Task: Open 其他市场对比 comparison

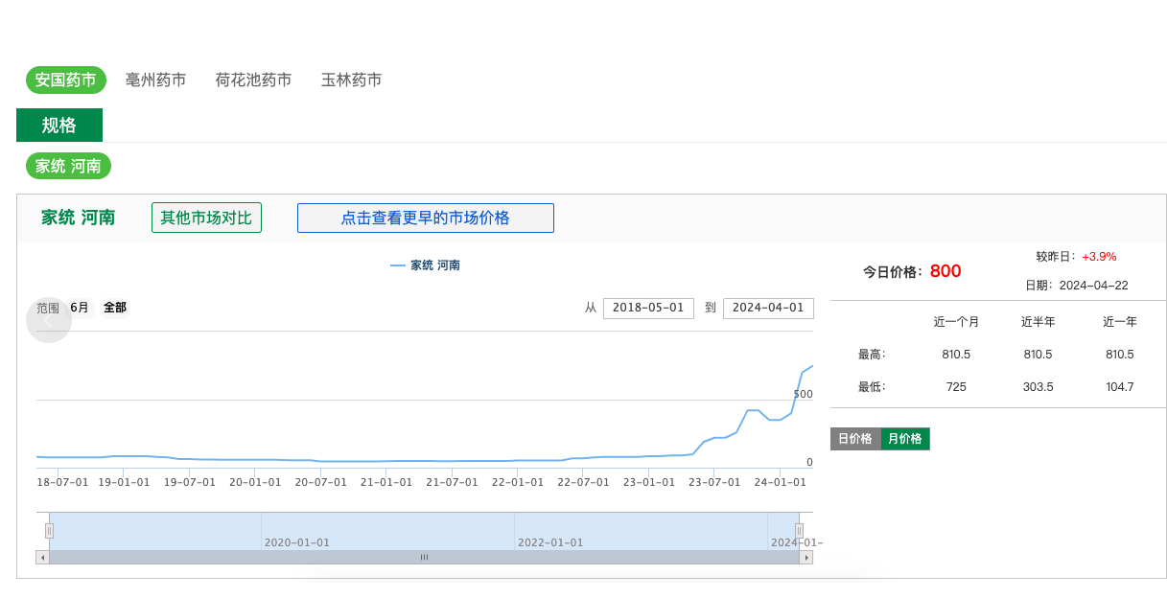Action: 206,218
